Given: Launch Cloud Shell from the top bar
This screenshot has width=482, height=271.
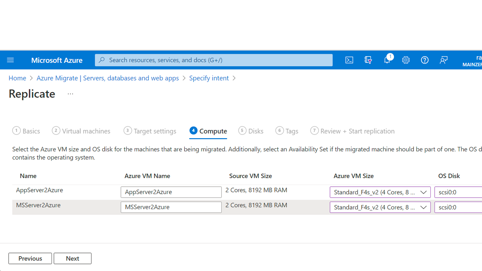Looking at the screenshot, I should [349, 60].
